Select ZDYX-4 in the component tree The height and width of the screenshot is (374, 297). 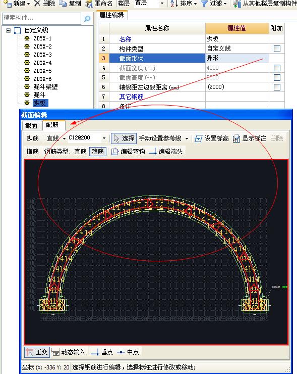42,63
